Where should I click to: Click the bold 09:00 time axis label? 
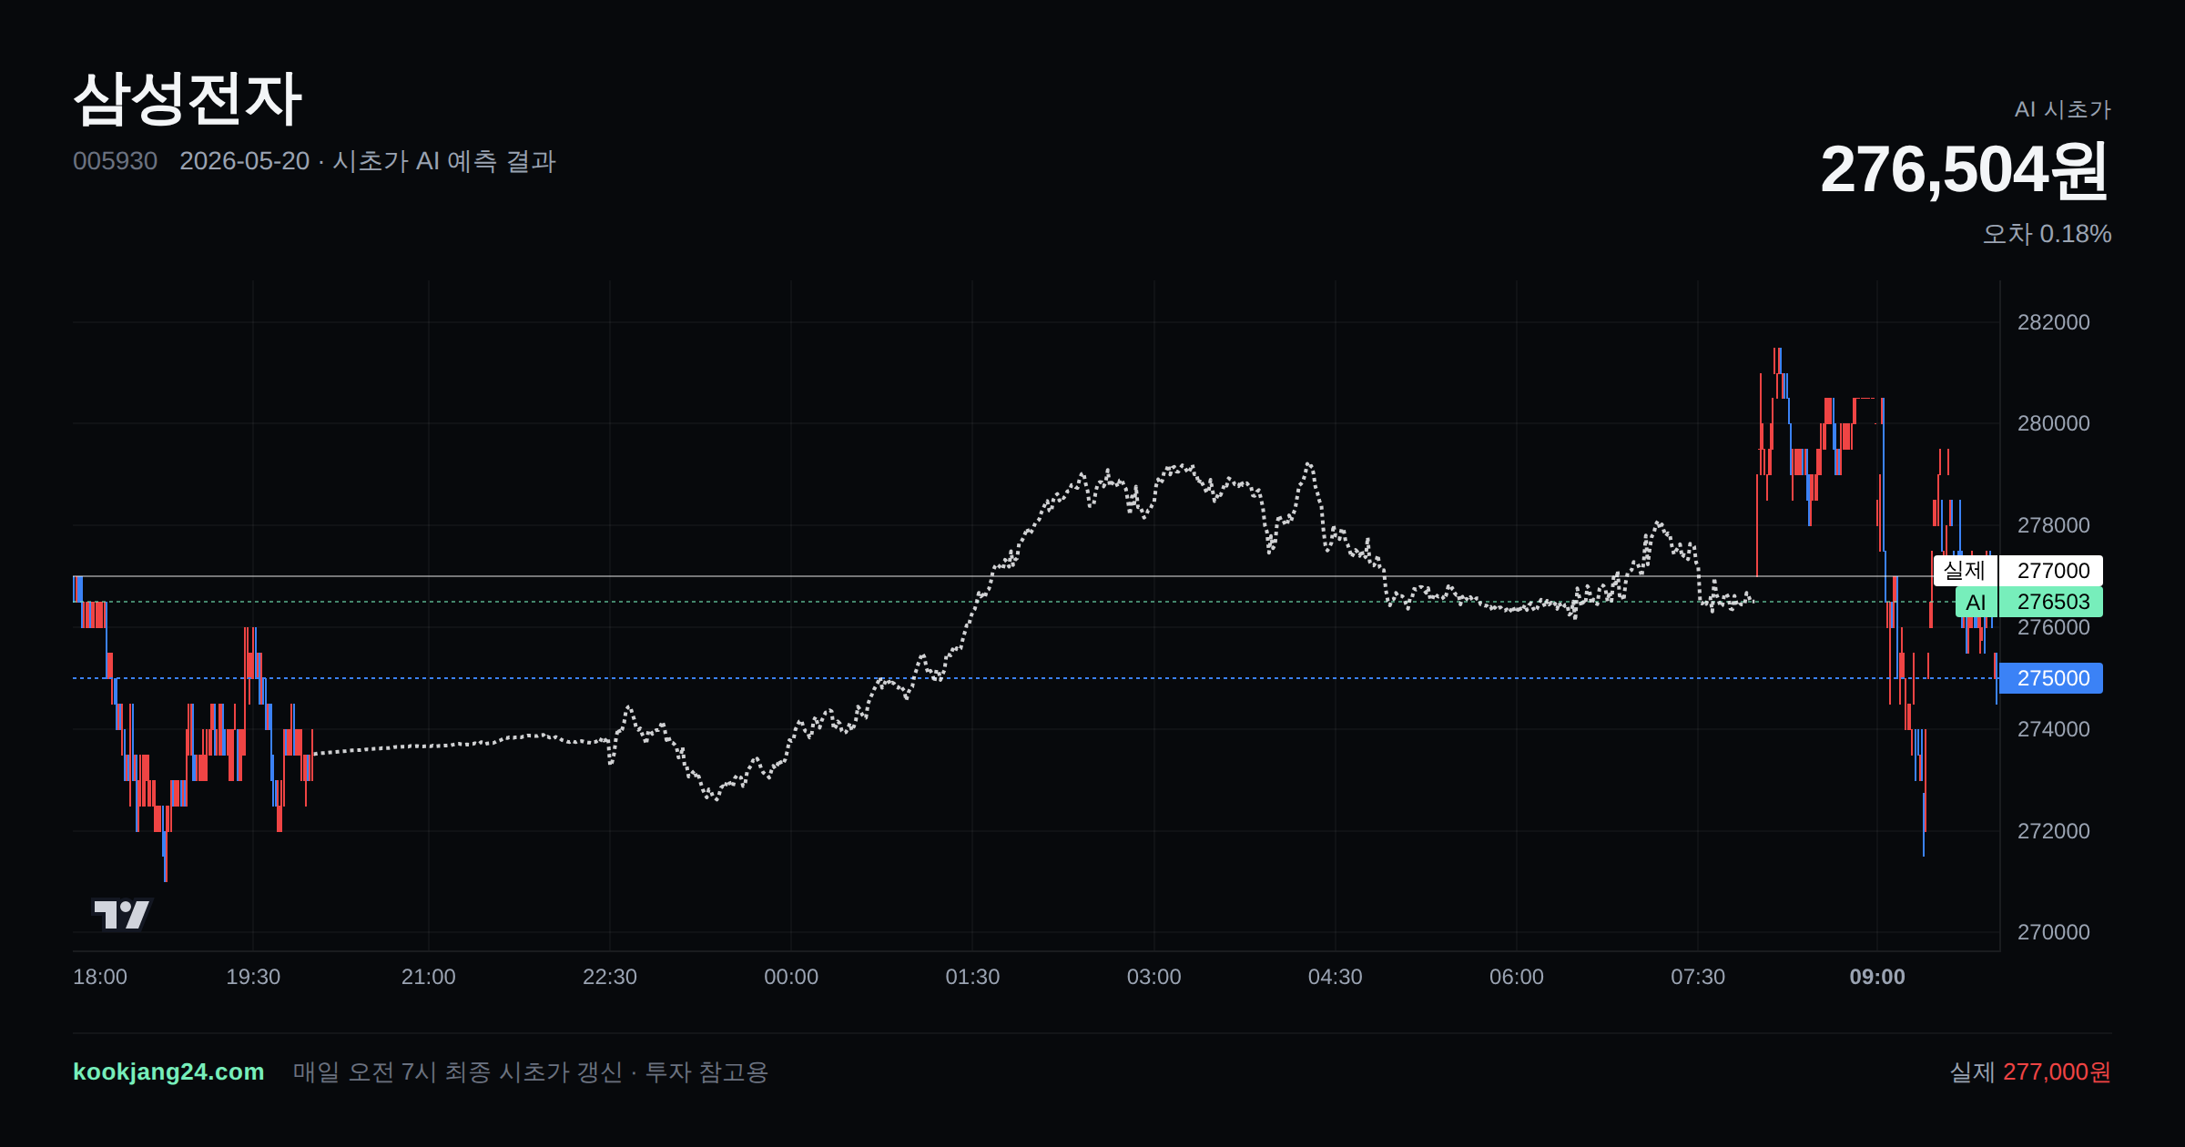click(x=1877, y=977)
